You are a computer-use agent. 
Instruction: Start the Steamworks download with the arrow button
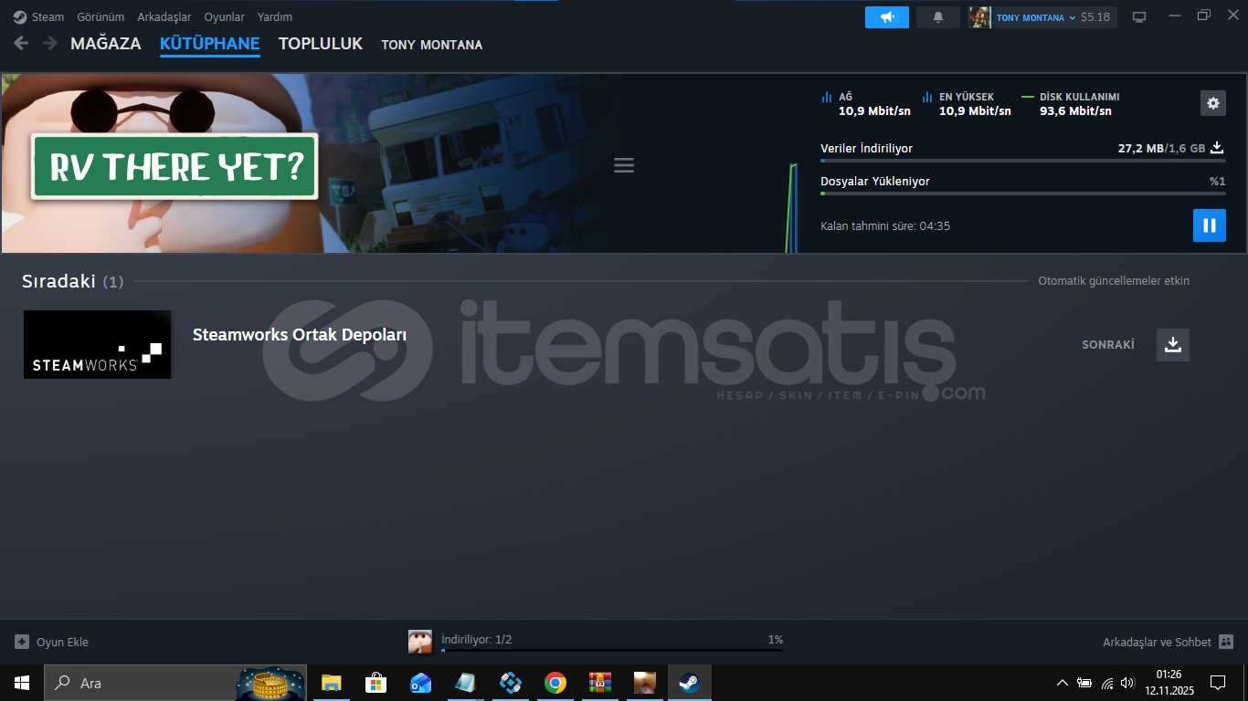1173,345
